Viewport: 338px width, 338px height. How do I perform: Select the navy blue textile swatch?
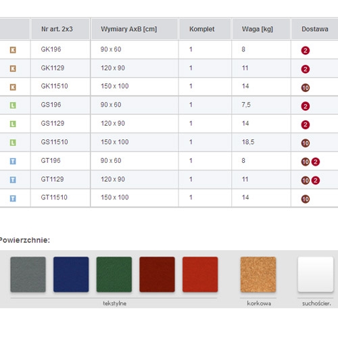tap(71, 274)
